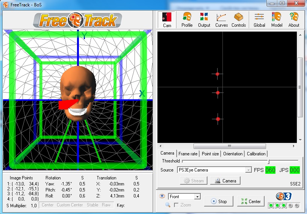The height and width of the screenshot is (214, 307).
Task: Open the Controls settings
Action: pos(239,20)
